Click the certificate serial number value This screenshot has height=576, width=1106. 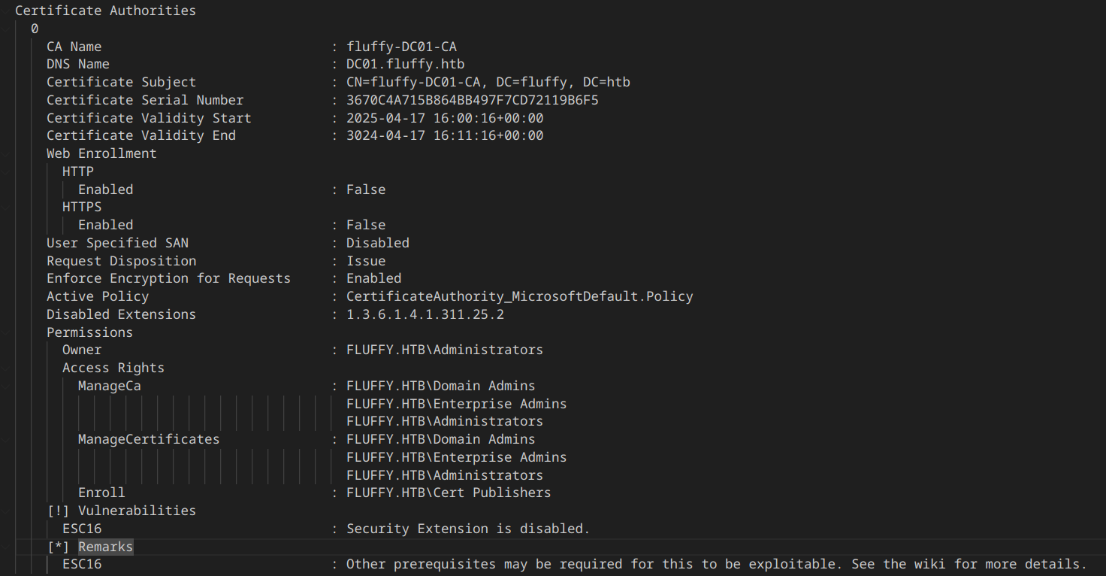(x=472, y=100)
